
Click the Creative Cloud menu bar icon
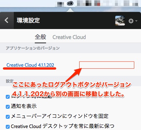[x=70, y=4]
